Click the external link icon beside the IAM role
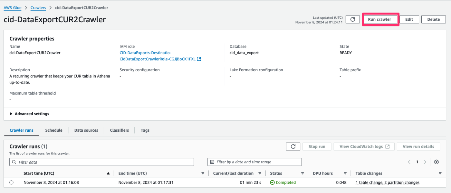This screenshot has height=193, width=451. (199, 59)
